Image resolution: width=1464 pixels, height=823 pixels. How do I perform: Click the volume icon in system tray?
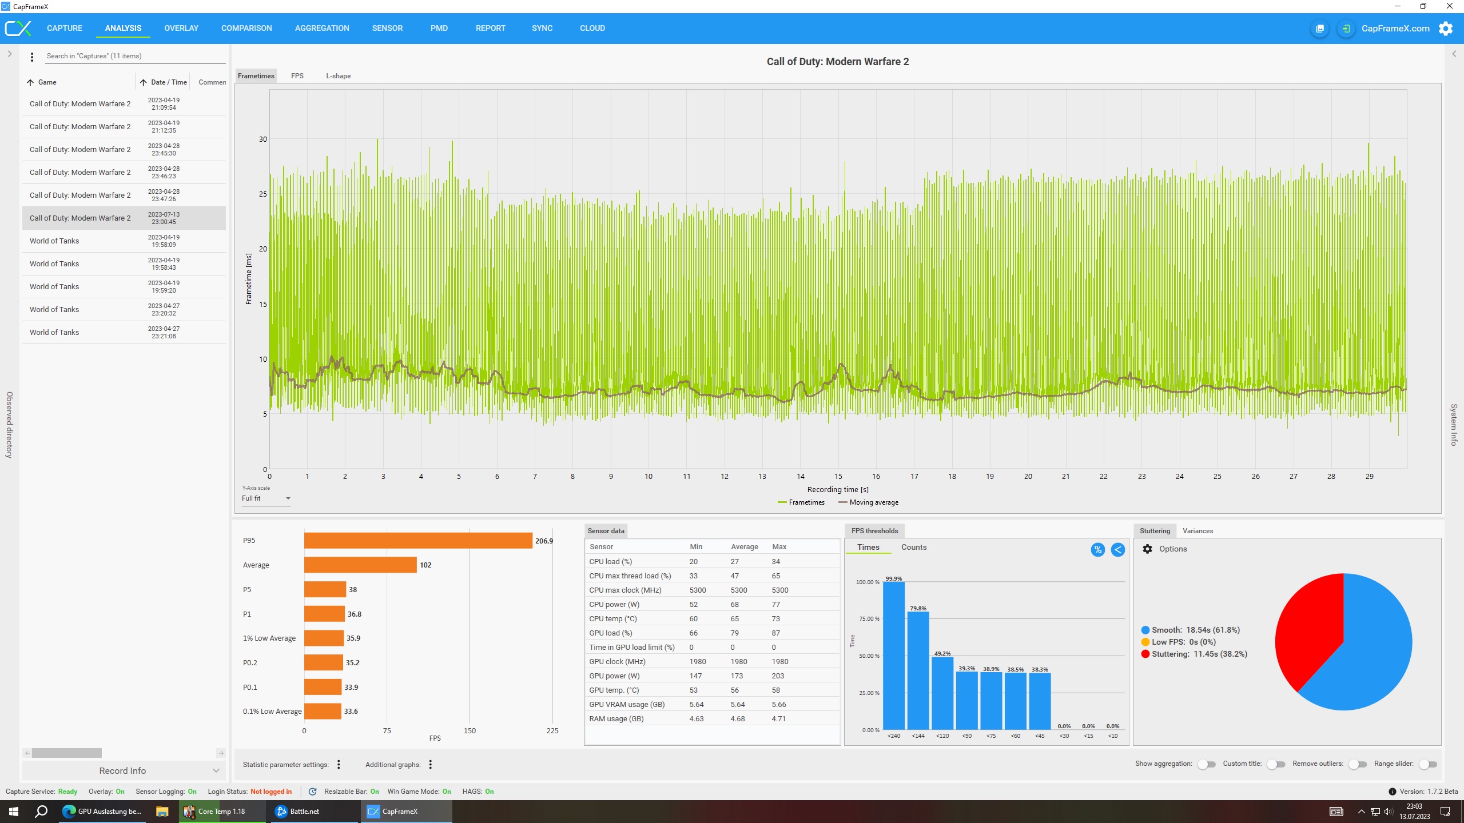[x=1388, y=812]
